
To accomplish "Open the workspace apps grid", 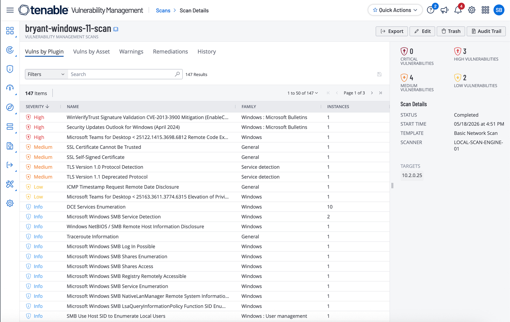I will point(485,10).
